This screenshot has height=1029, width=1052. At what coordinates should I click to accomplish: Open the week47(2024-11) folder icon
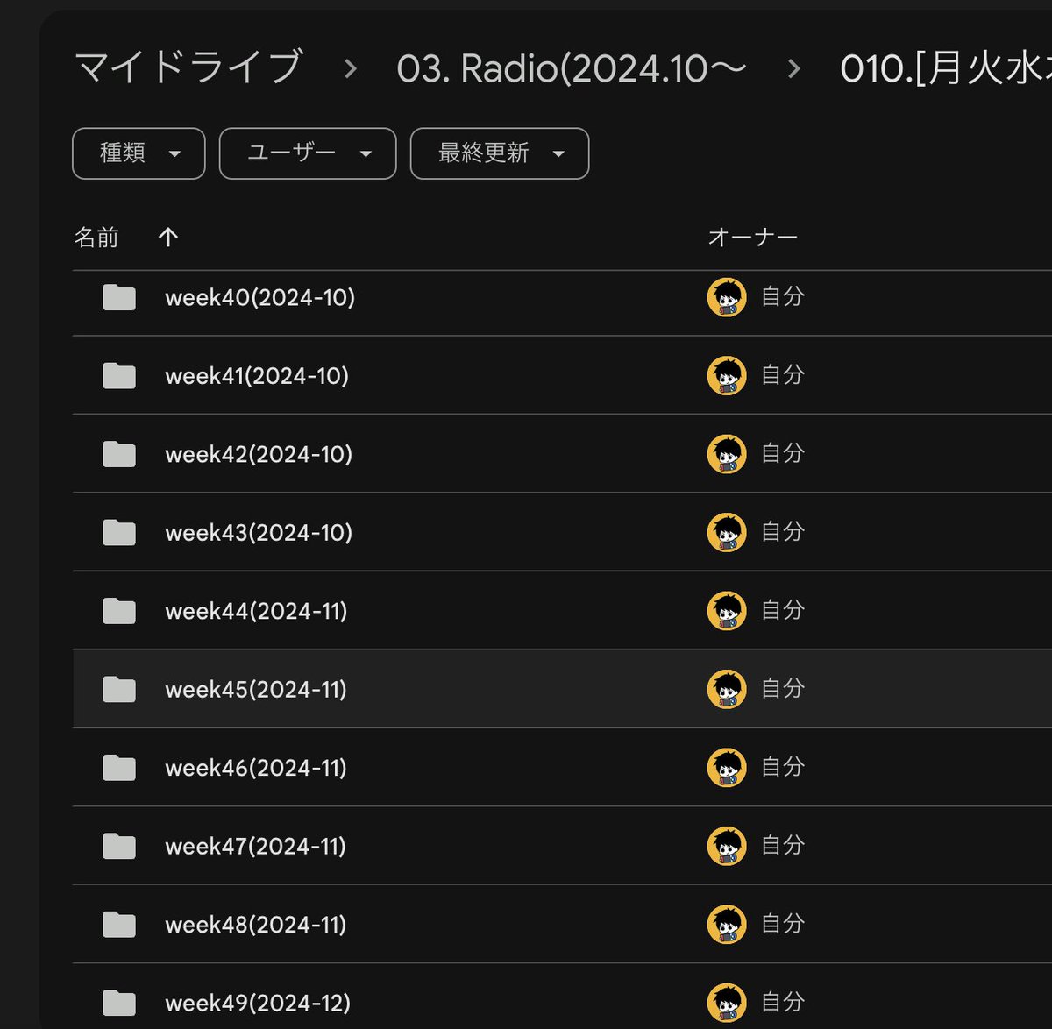pos(119,847)
